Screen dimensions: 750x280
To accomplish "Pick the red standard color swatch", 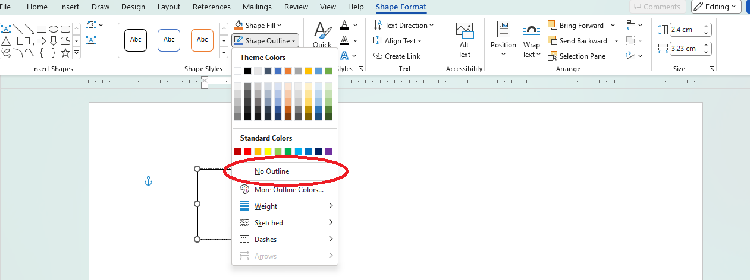I will (x=248, y=152).
